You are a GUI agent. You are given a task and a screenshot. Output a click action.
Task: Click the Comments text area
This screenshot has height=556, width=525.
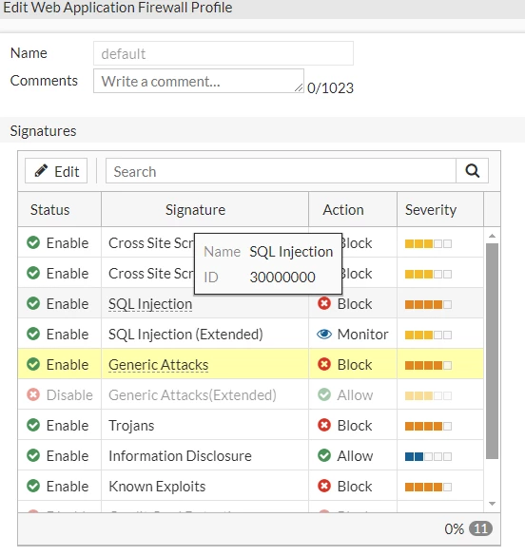tap(199, 81)
